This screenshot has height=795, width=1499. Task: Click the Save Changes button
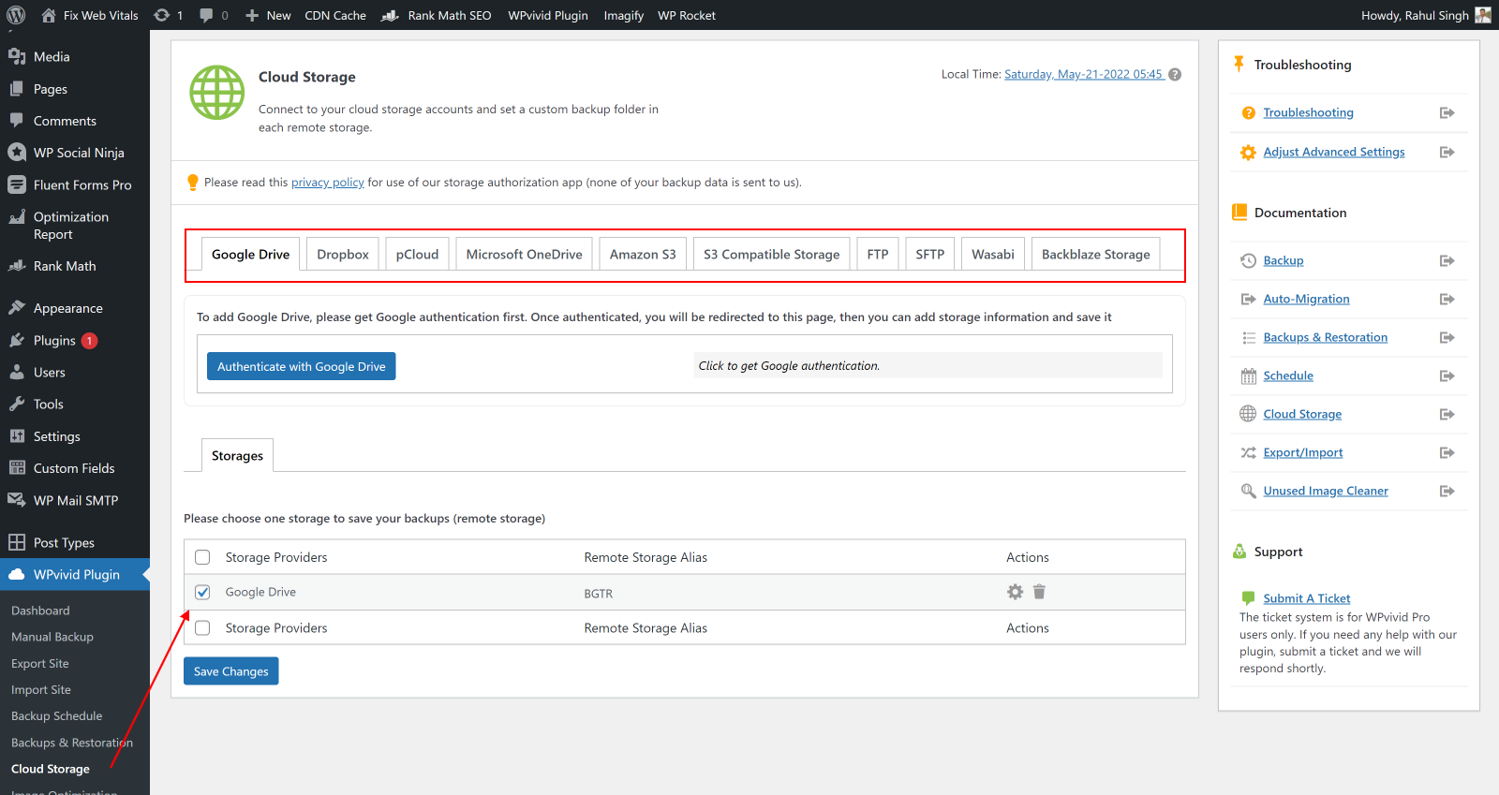pos(231,671)
